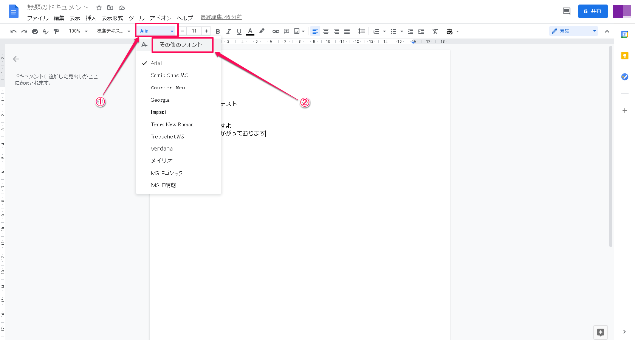This screenshot has width=635, height=340.
Task: Decrease font size with minus button
Action: click(182, 31)
